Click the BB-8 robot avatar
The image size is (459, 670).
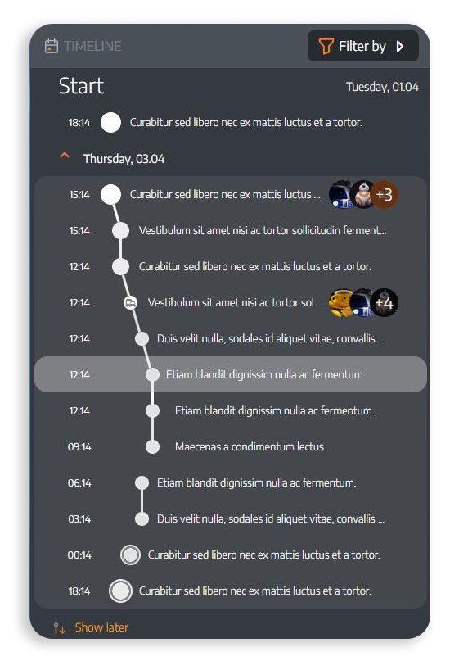pyautogui.click(x=363, y=194)
